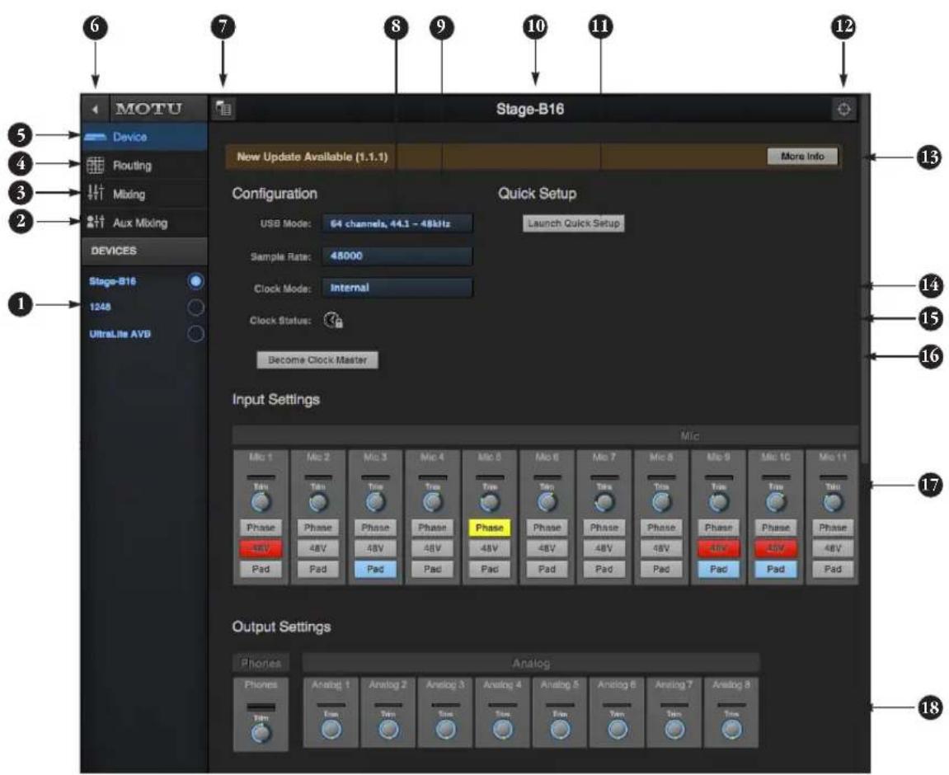
Task: Select UltraLite AVB device radio button
Action: point(195,334)
